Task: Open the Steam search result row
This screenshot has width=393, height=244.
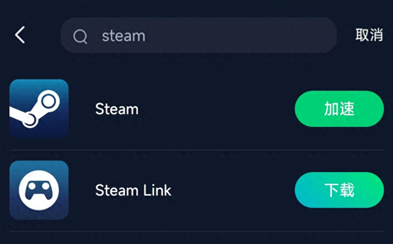Action: click(x=196, y=109)
